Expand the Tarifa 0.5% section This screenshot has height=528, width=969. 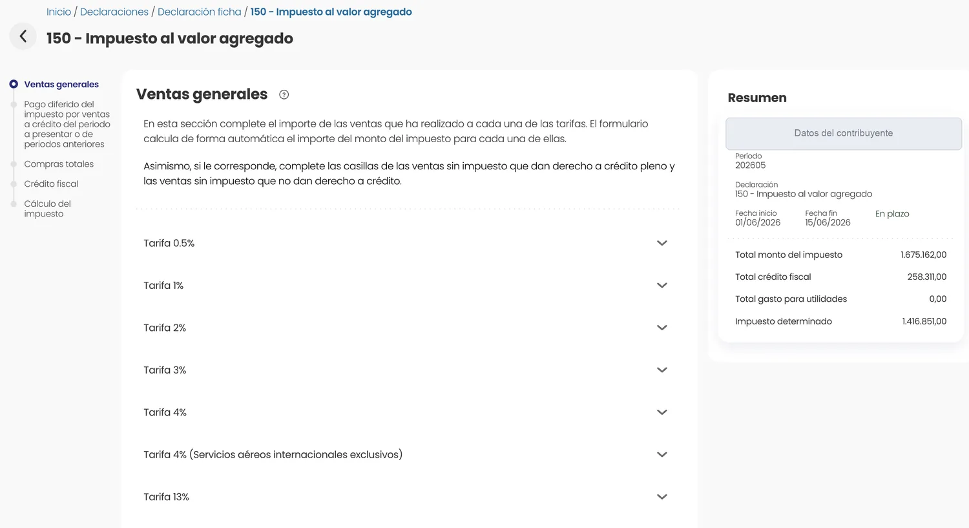click(x=406, y=243)
